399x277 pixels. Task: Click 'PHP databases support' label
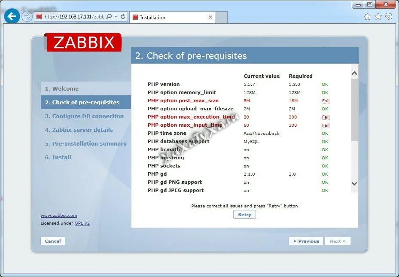[x=178, y=141]
